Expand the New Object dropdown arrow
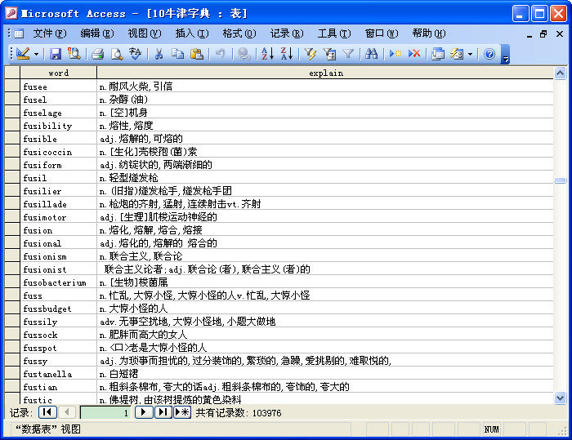This screenshot has width=572, height=440. (x=470, y=55)
